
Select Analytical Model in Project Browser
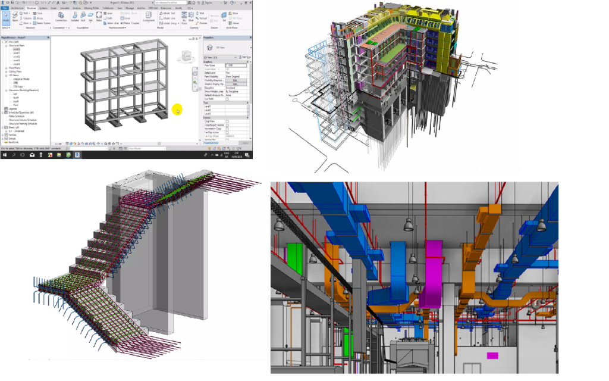[21, 79]
